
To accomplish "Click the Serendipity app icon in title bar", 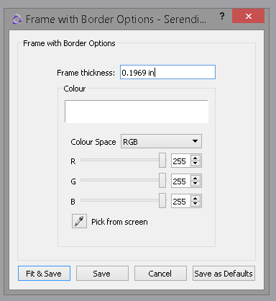I will click(x=17, y=19).
